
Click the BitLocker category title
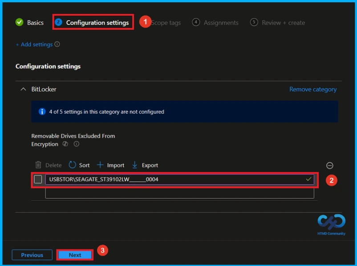[44, 89]
